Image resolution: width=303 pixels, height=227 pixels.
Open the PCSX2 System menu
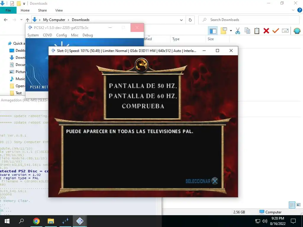coord(33,35)
